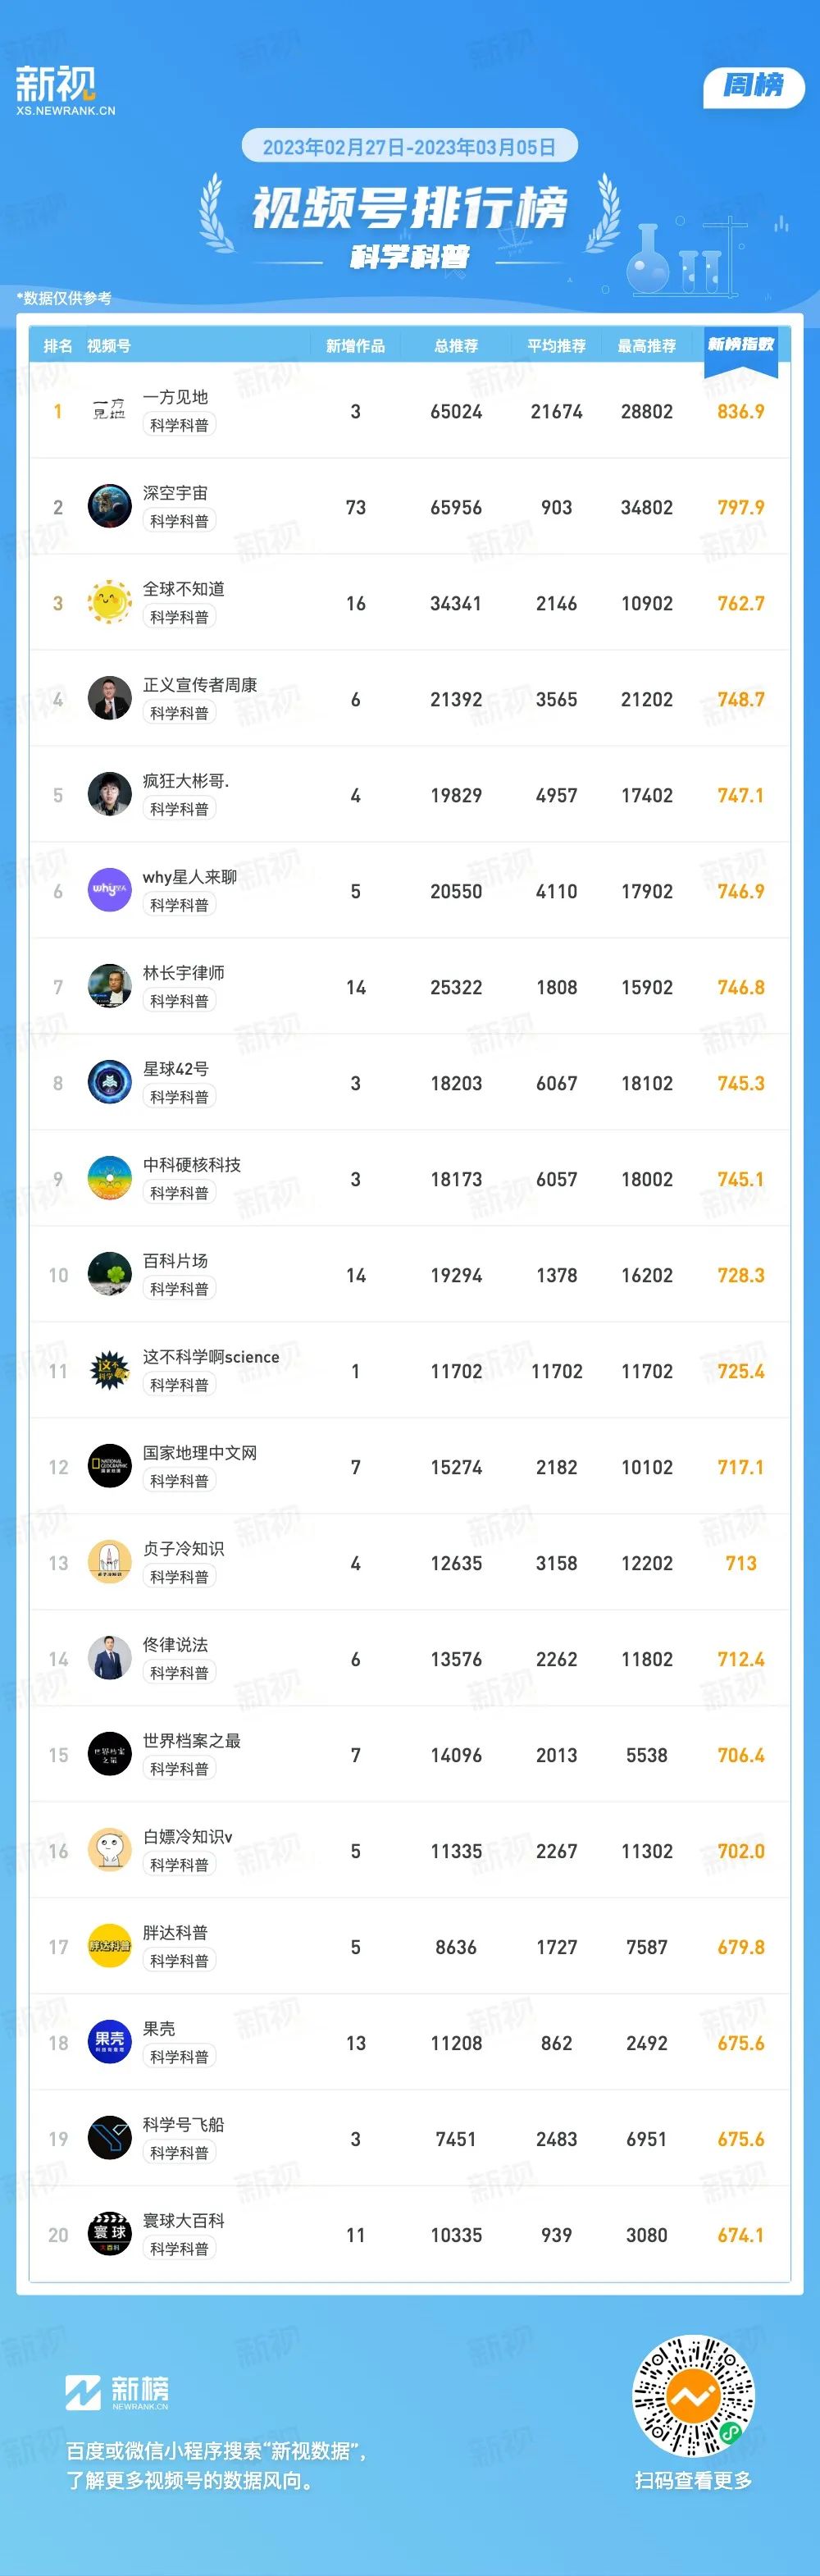Click the 新榜 logo in the footer
820x2576 pixels.
click(117, 2392)
